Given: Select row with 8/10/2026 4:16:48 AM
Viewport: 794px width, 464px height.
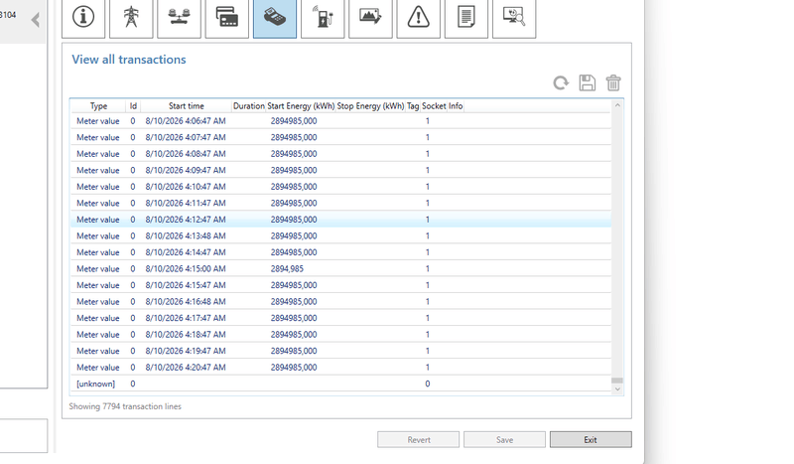Looking at the screenshot, I should click(x=340, y=302).
